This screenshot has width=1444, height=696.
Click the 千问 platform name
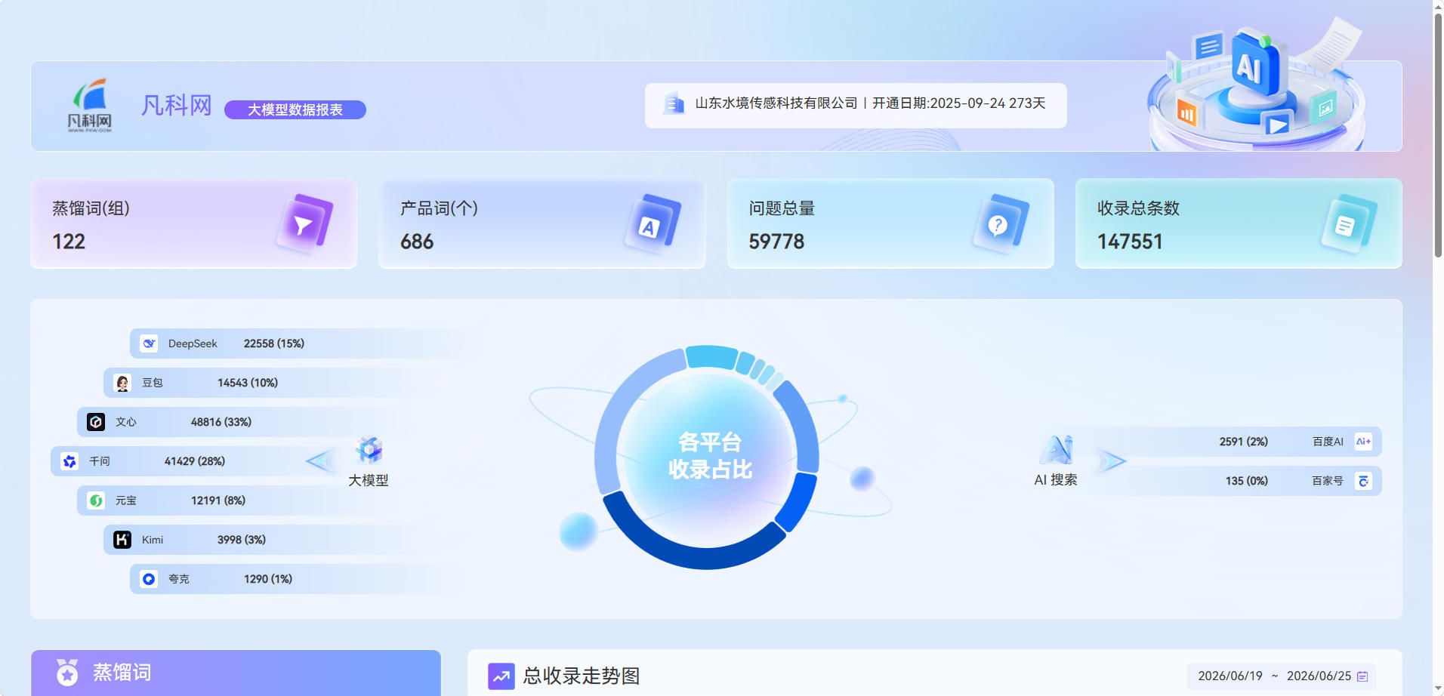100,461
